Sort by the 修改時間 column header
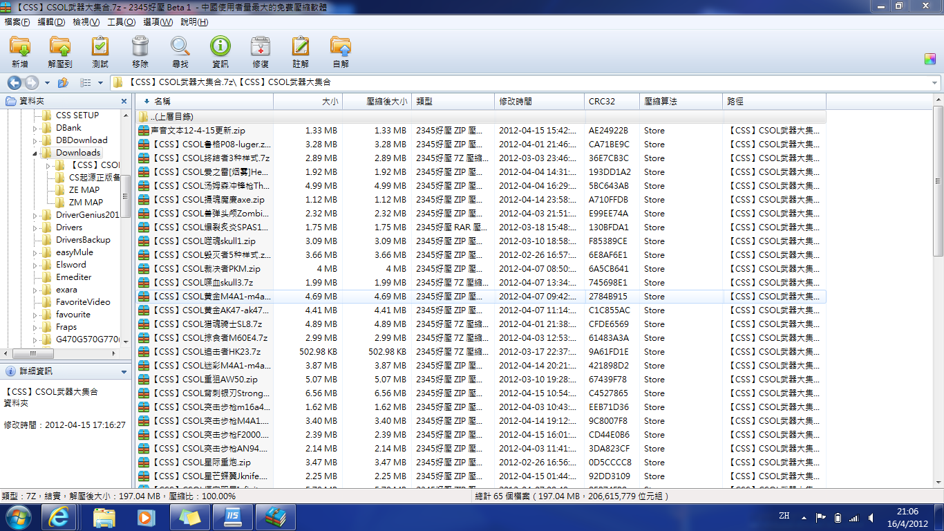This screenshot has height=531, width=944. click(x=540, y=101)
